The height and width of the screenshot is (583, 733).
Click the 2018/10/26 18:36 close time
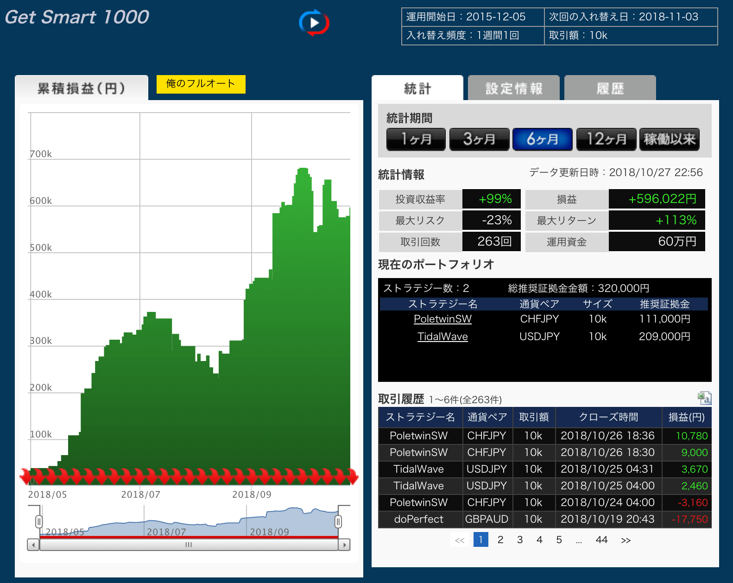[x=607, y=436]
